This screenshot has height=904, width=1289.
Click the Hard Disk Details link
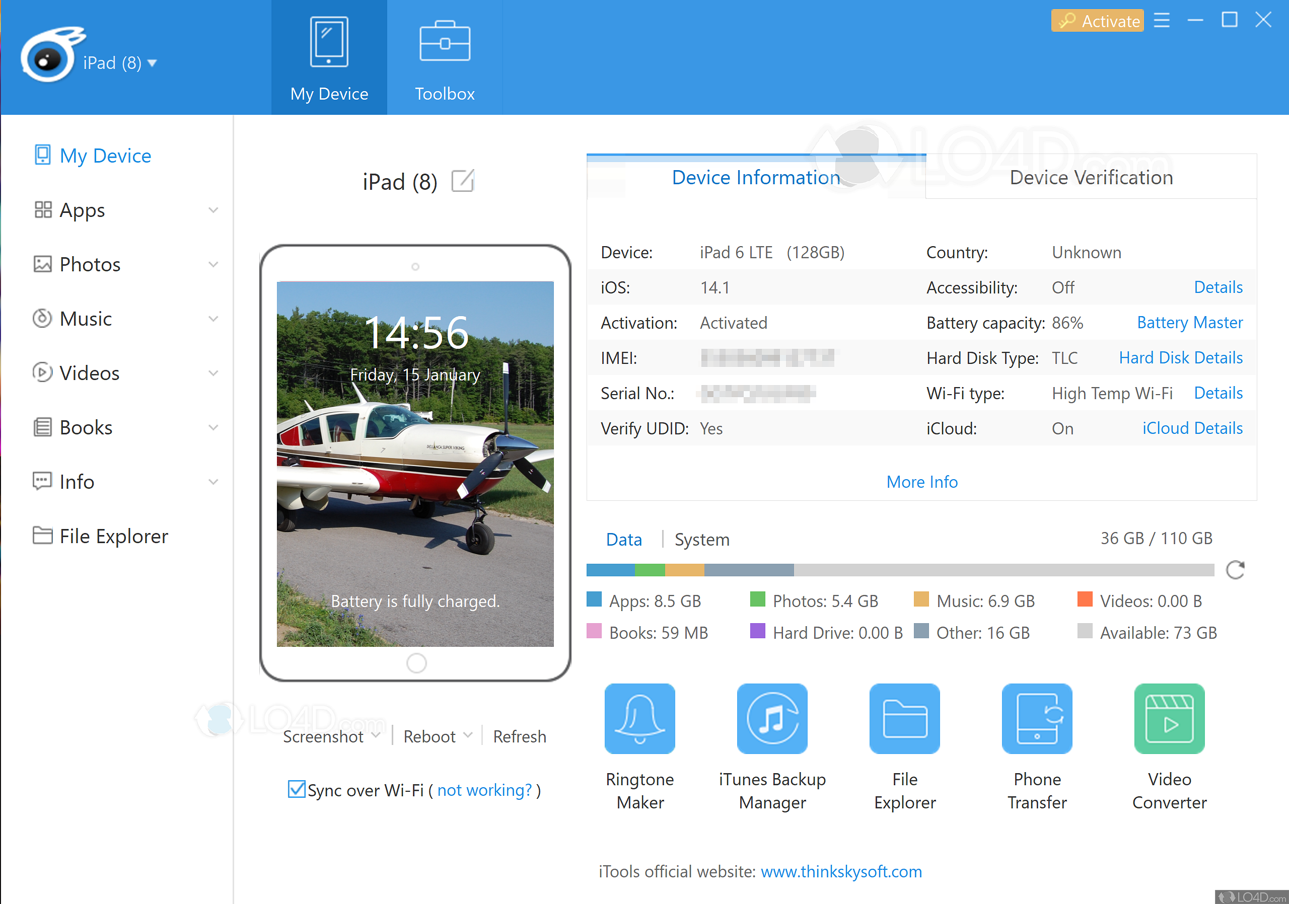click(x=1179, y=357)
